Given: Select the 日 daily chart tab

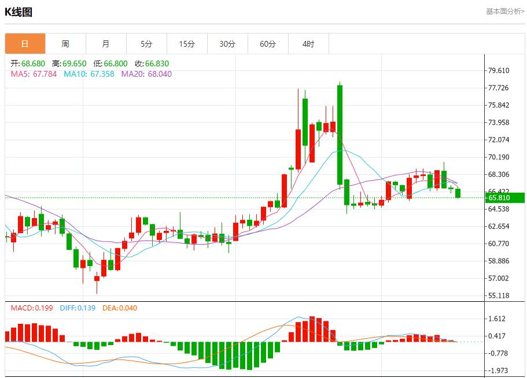Looking at the screenshot, I should 25,44.
